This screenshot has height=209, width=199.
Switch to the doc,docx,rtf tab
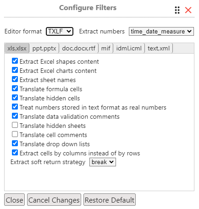pos(78,48)
